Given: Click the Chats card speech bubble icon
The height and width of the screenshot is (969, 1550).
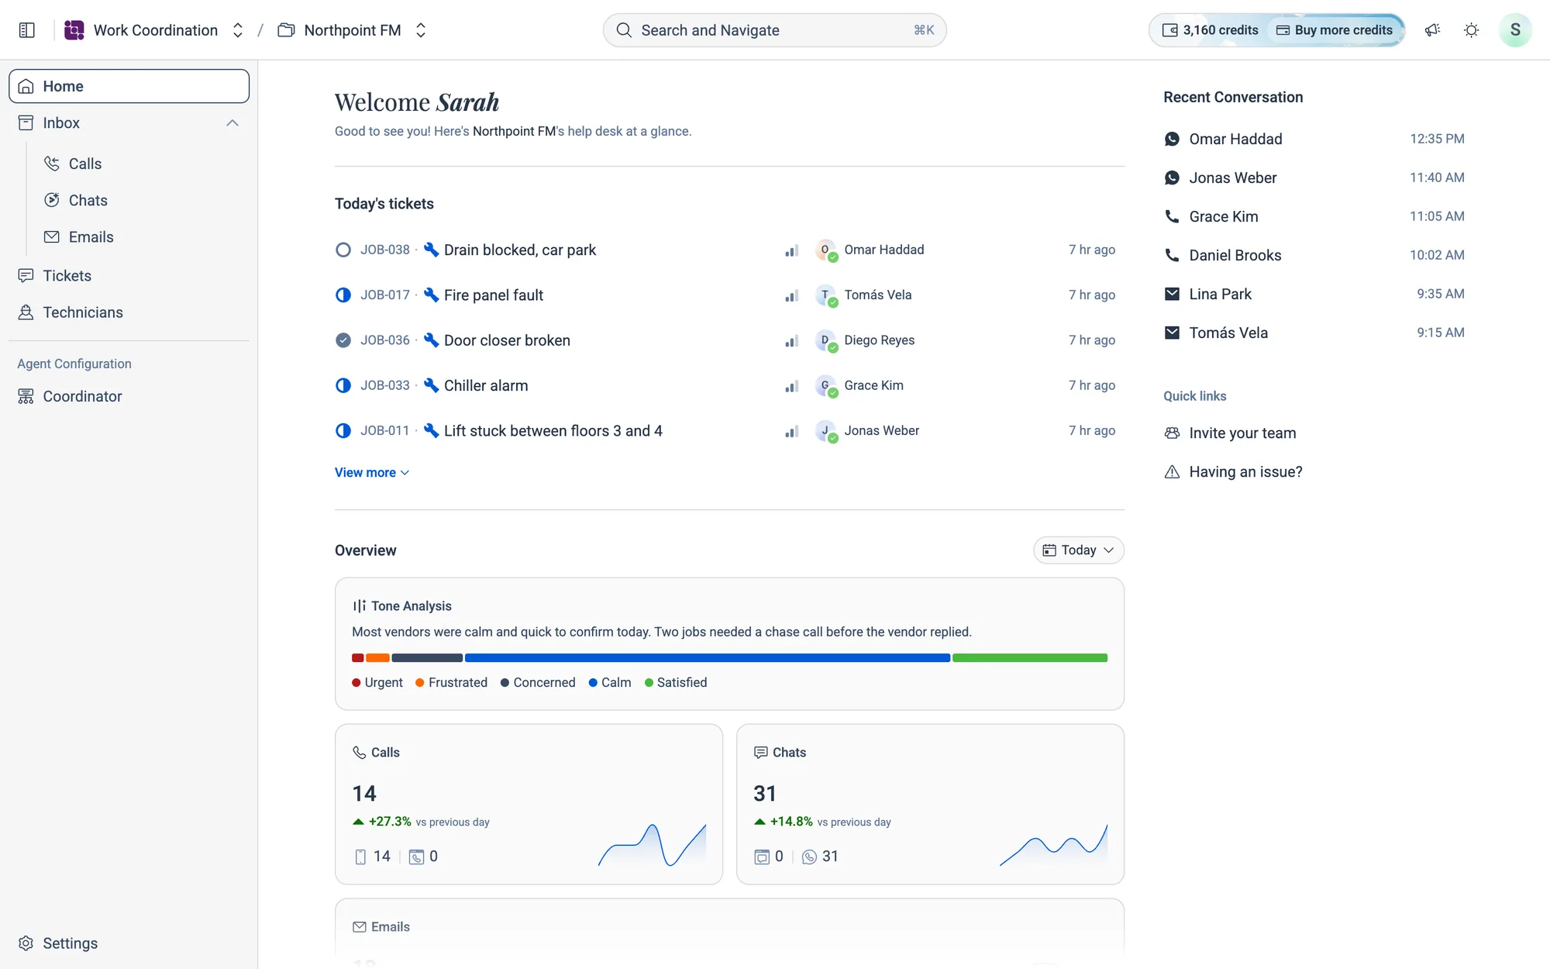Looking at the screenshot, I should coord(761,753).
